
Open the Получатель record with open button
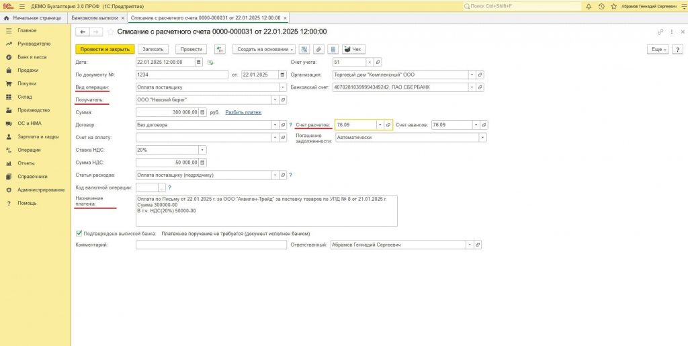tap(283, 100)
